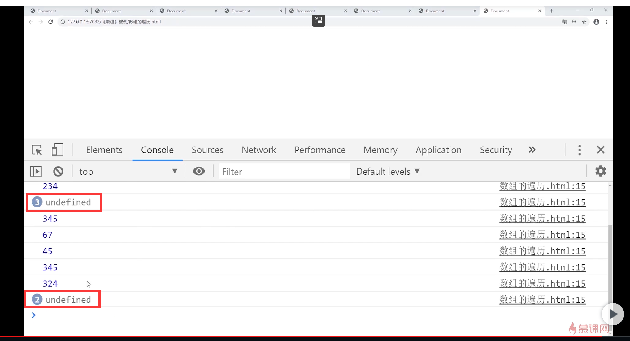Toggle the live expression eye icon
Screen dimensions: 630x341
pos(199,171)
